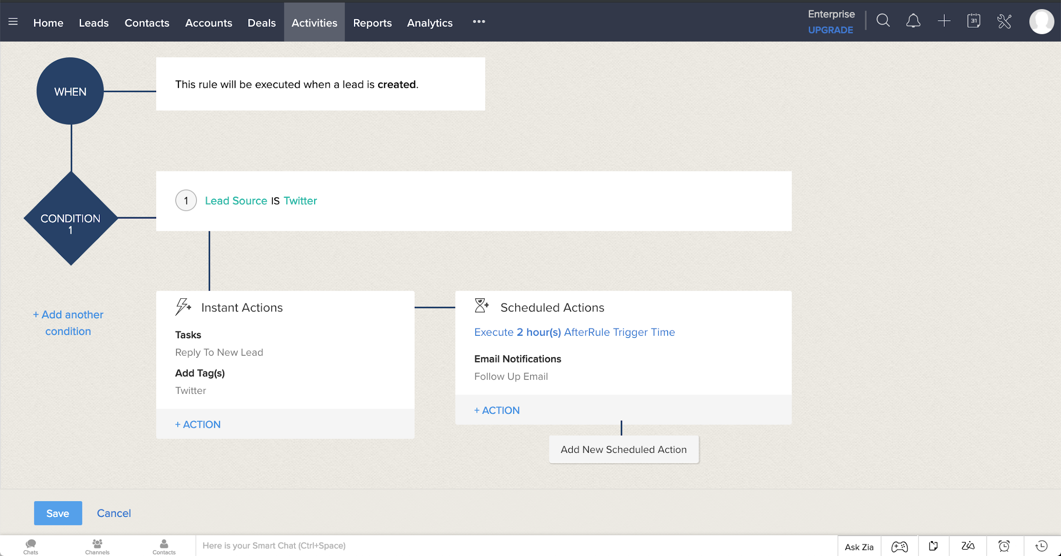The height and width of the screenshot is (556, 1061).
Task: Switch to the Reports tab
Action: coord(372,23)
